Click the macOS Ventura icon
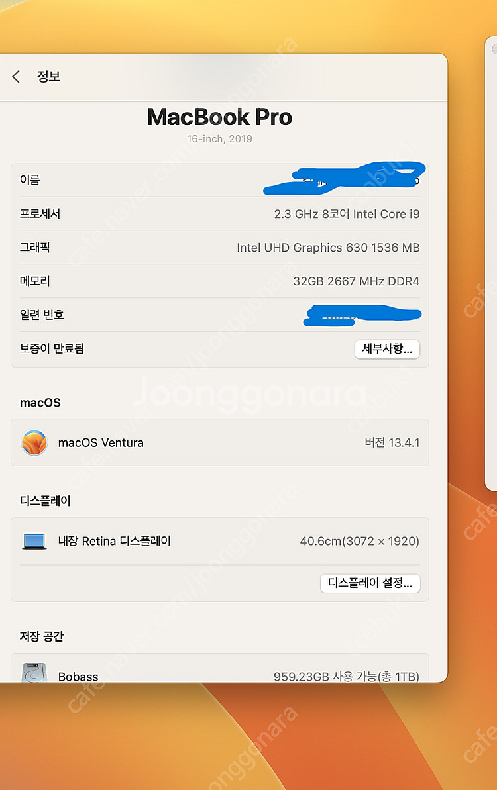Screen dimensions: 497x790 tap(34, 442)
